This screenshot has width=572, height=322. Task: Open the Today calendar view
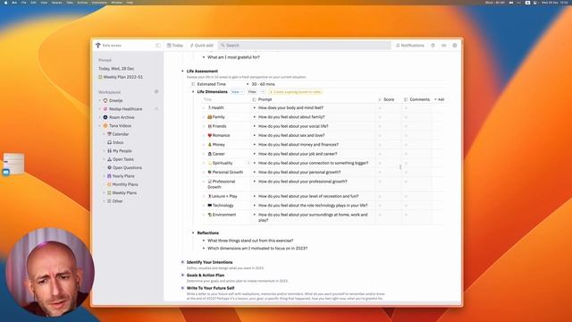(175, 46)
